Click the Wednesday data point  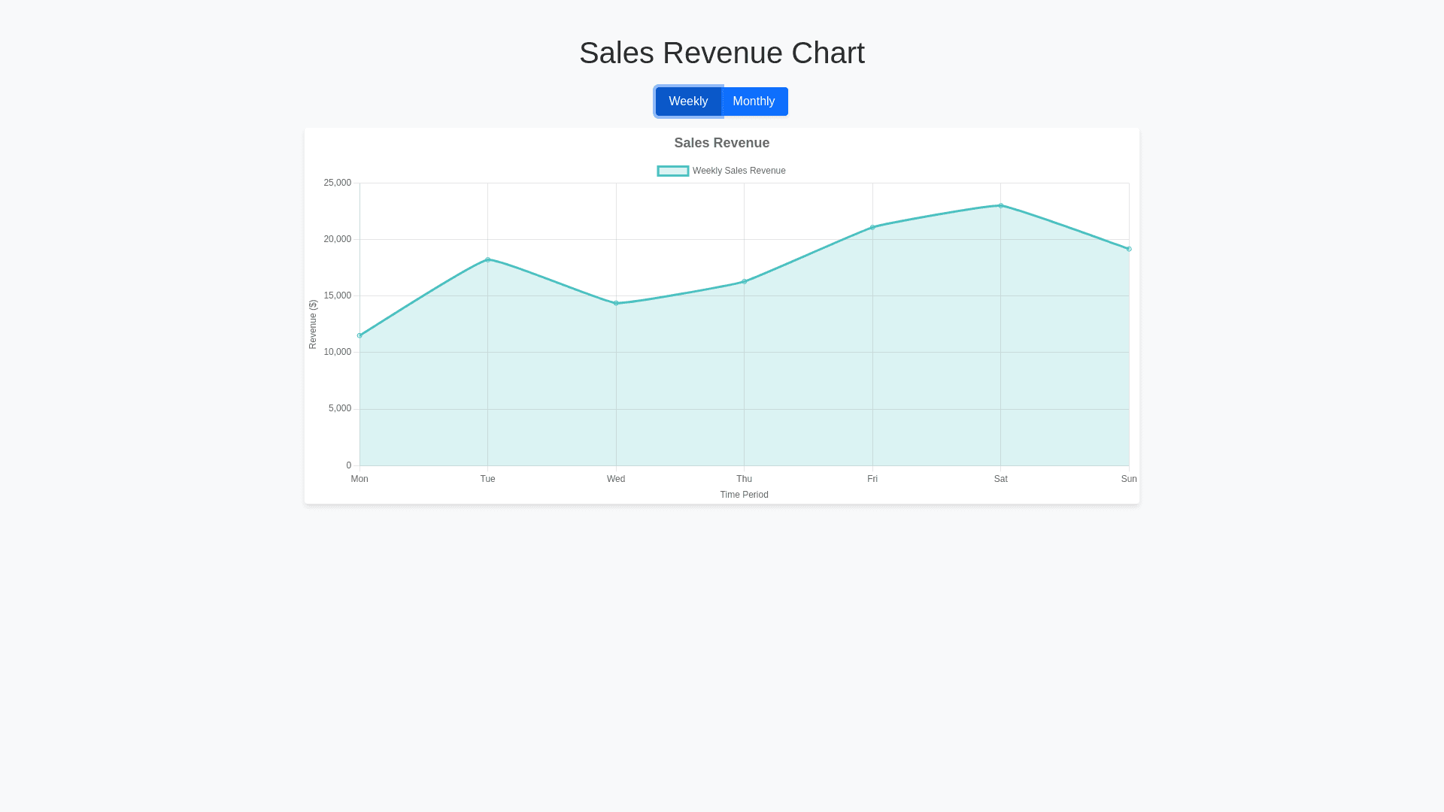pos(616,303)
